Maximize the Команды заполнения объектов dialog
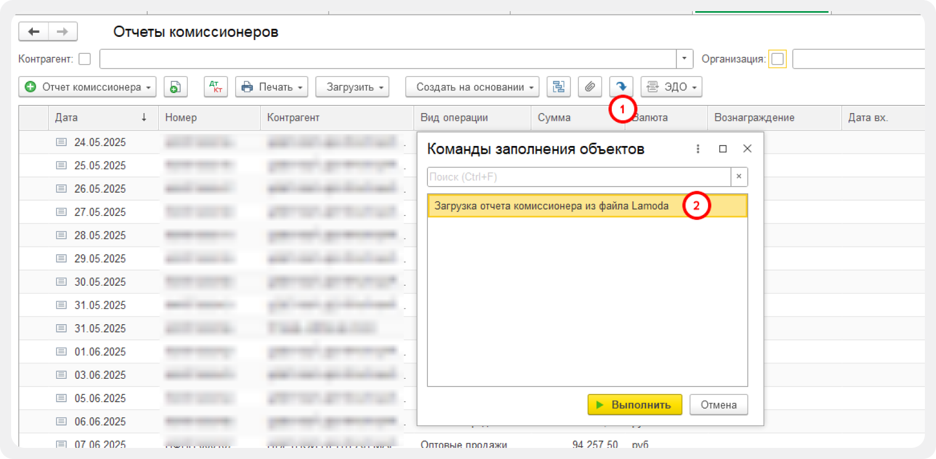936x459 pixels. tap(723, 149)
